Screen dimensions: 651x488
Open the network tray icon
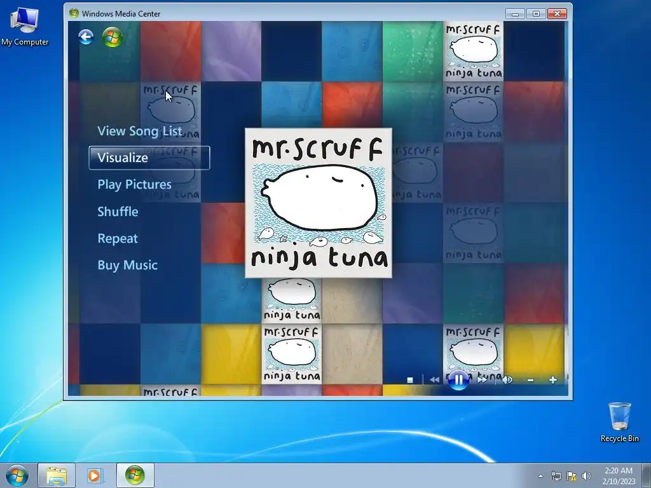556,476
